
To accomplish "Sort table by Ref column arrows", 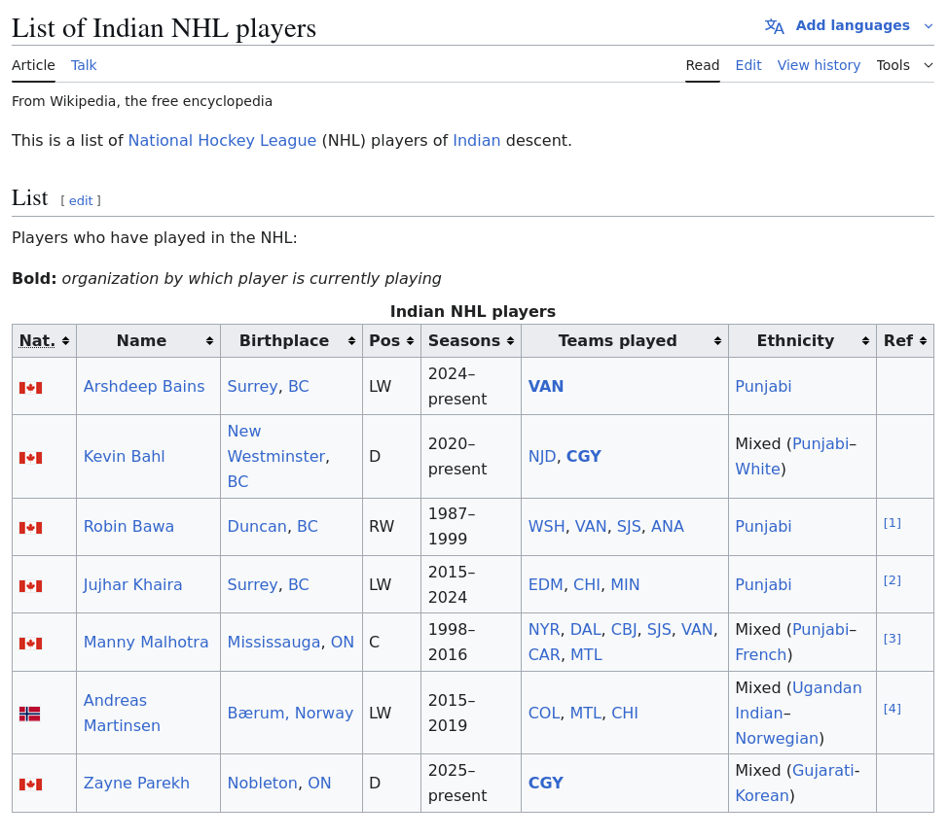I will tap(924, 341).
